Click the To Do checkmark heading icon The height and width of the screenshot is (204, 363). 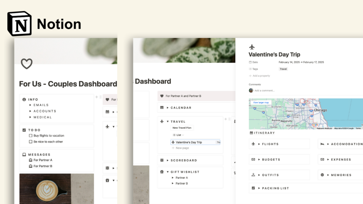pyautogui.click(x=24, y=130)
